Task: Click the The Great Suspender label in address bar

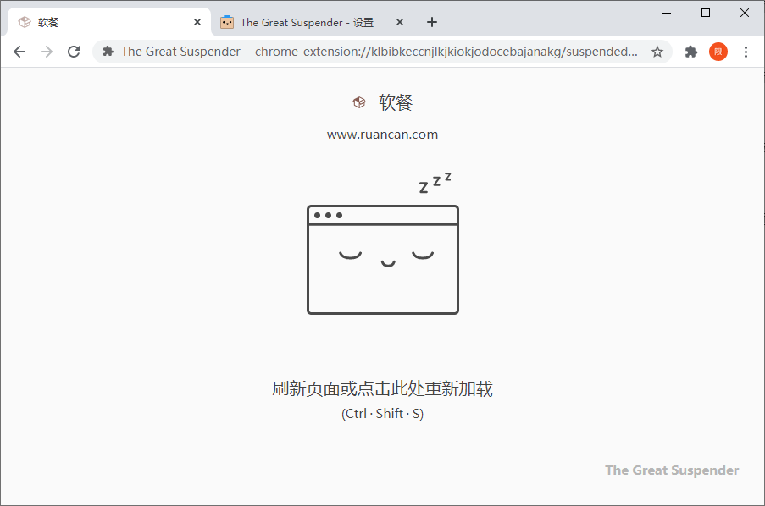Action: coord(180,52)
